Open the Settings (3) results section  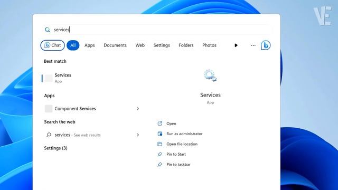[x=55, y=148]
